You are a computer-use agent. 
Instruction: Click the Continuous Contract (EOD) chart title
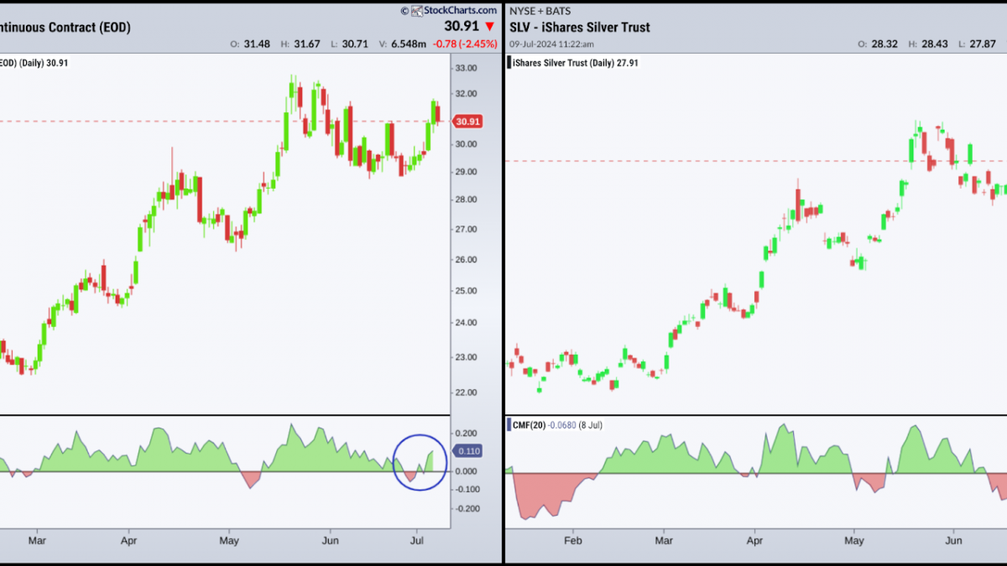[x=65, y=27]
